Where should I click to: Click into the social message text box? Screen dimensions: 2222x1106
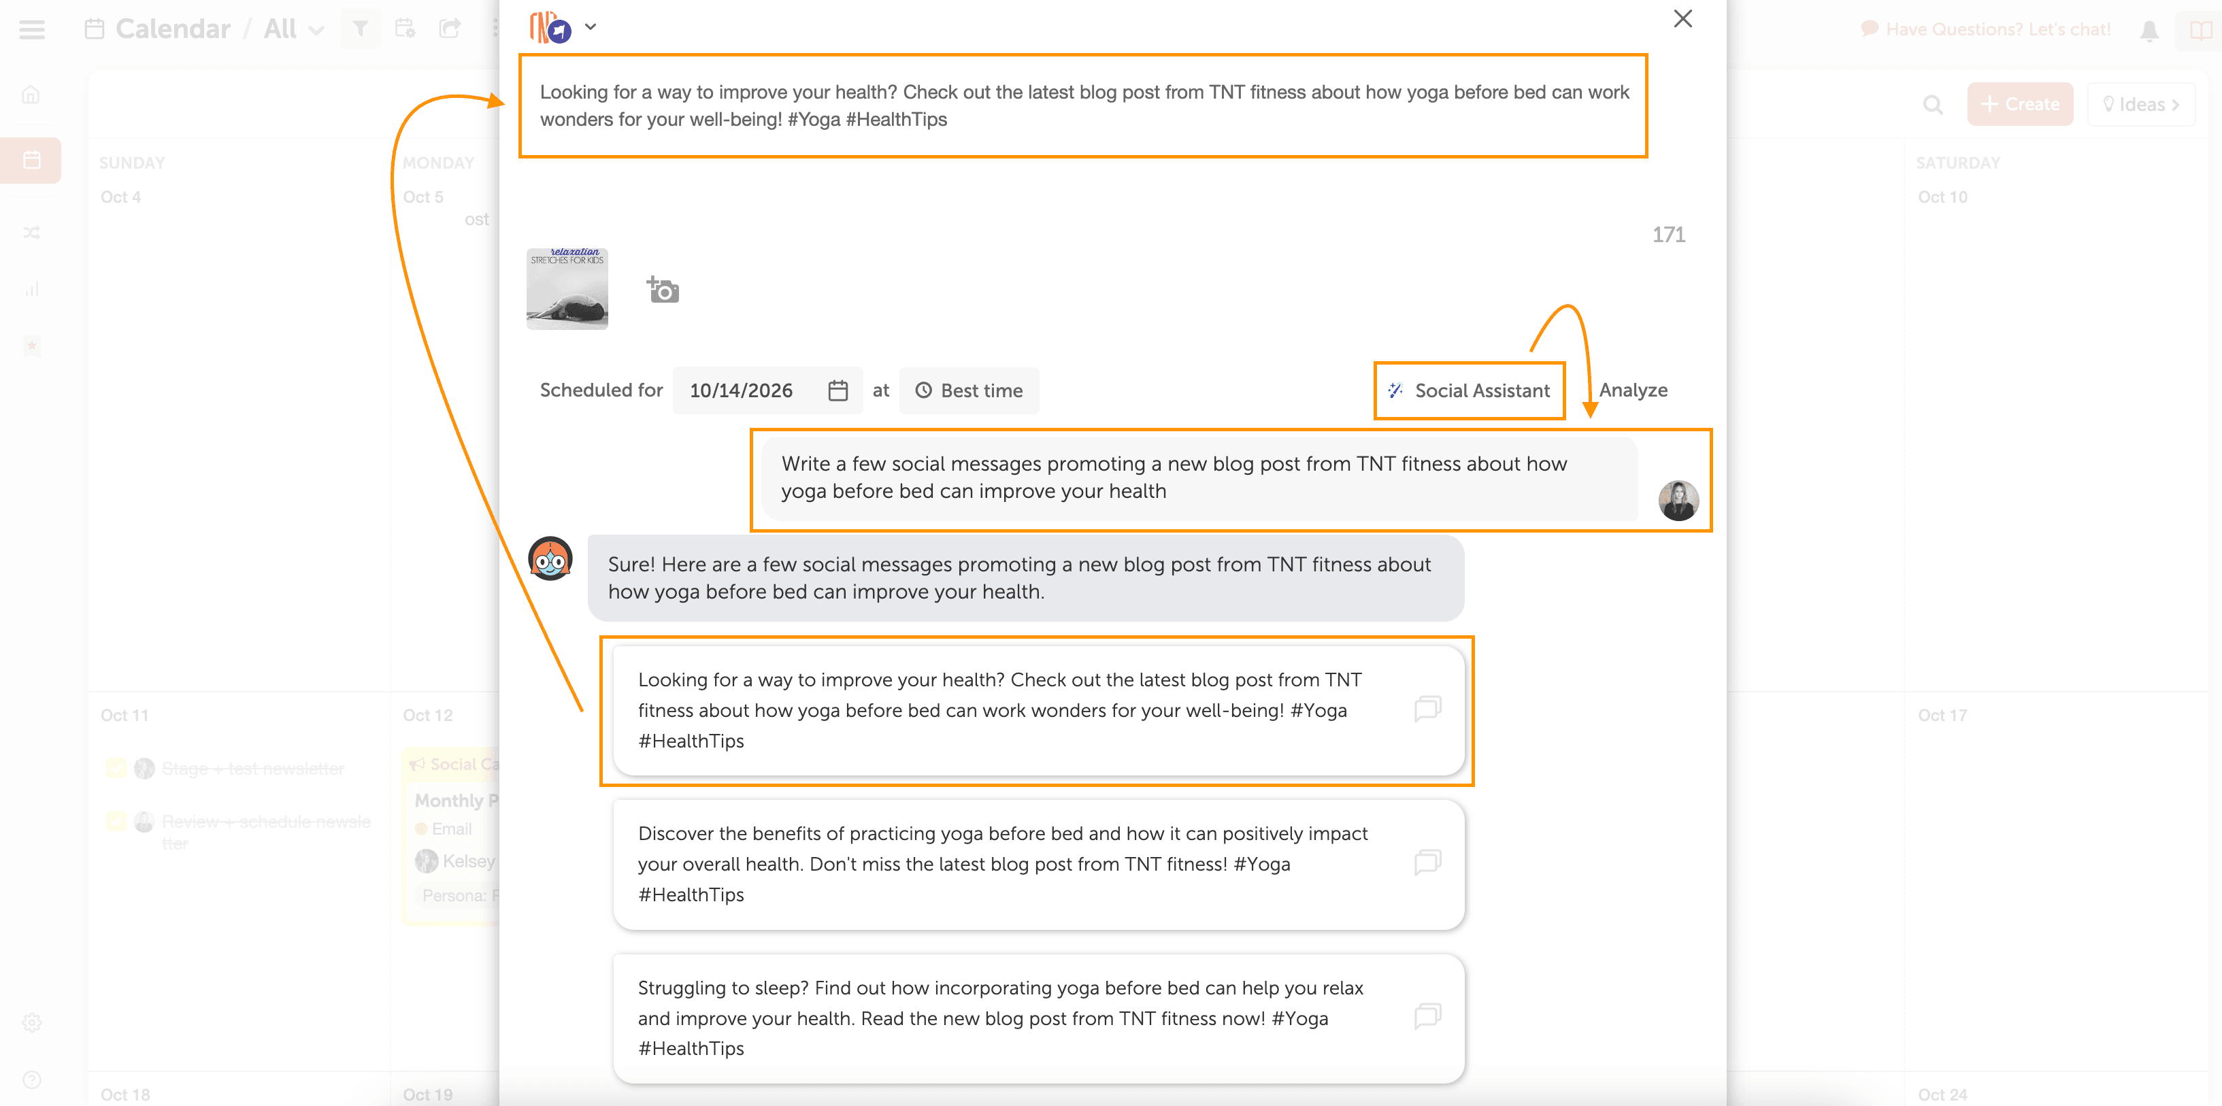1082,106
